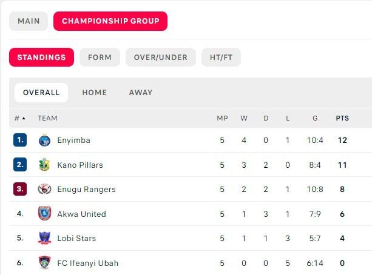This screenshot has height=275, width=372.
Task: Sort table by rank number column
Action: point(19,118)
